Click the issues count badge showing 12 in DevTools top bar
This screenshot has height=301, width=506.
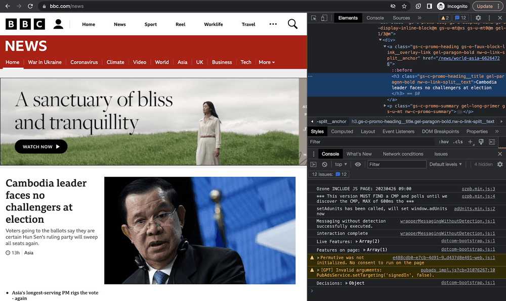[x=460, y=18]
